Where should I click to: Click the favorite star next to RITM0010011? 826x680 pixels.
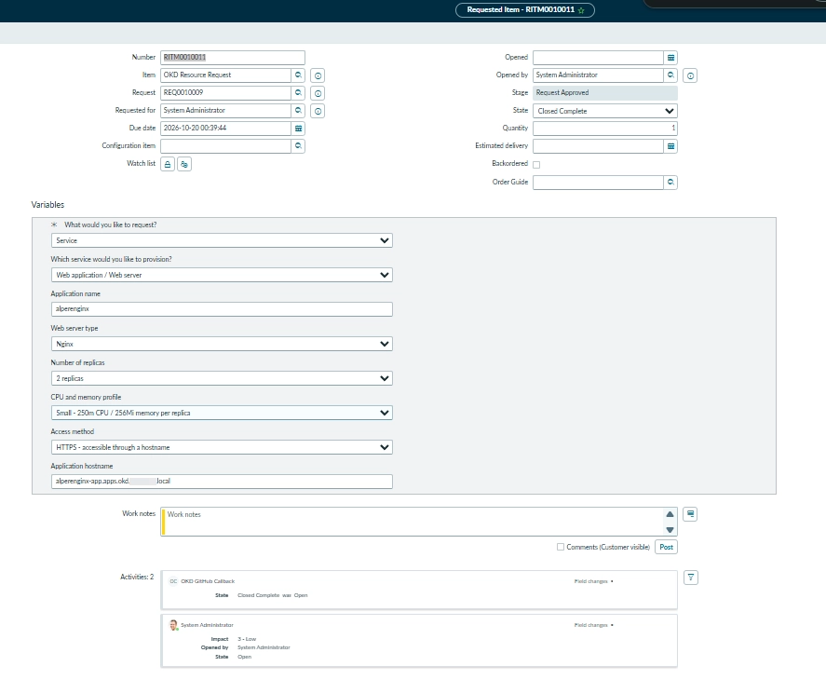[x=581, y=10]
